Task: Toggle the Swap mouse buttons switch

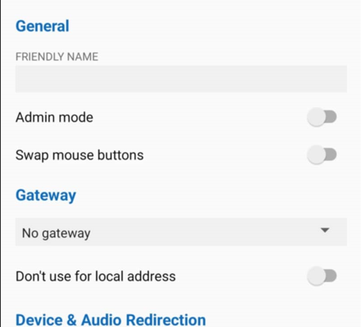Action: coord(322,155)
